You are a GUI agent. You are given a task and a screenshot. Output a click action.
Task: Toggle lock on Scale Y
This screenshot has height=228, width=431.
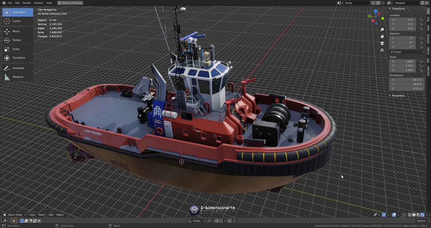[x=421, y=66]
